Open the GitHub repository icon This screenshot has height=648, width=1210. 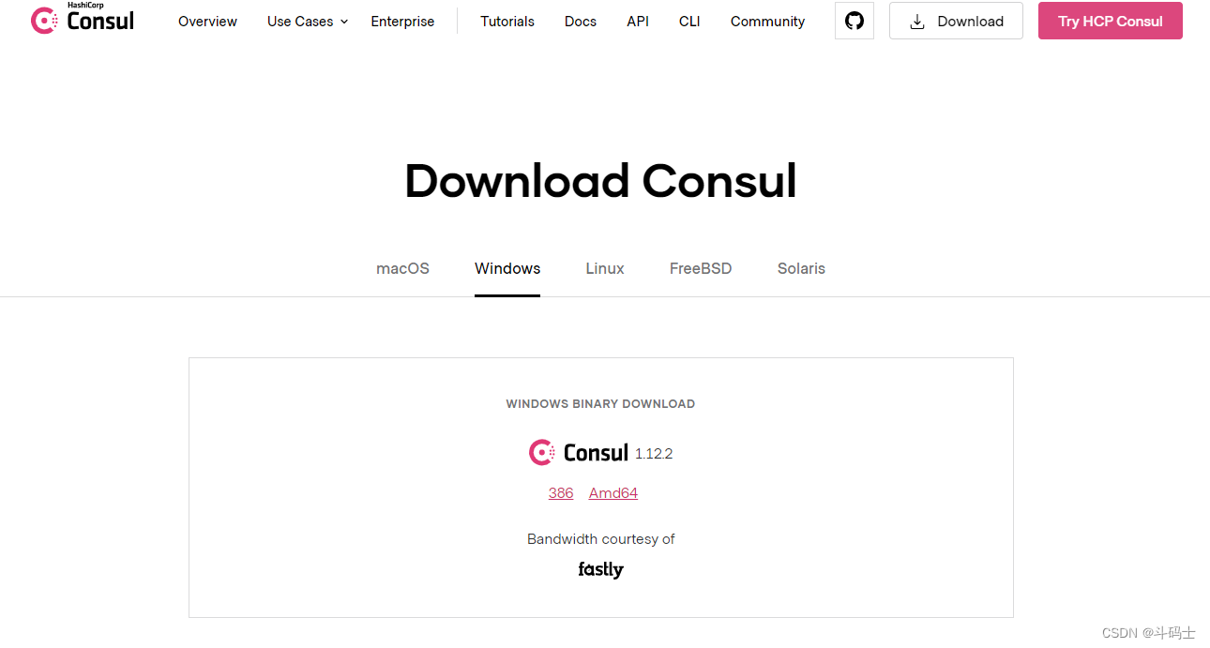(x=854, y=21)
